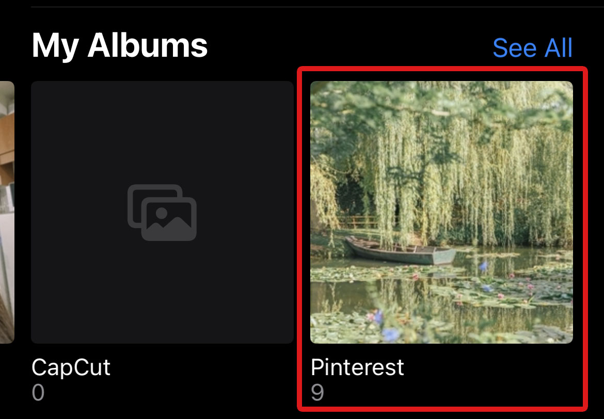Screen dimensions: 604x419
Task: Click the blue flower in the Pinterest cover photo
Action: [391, 334]
